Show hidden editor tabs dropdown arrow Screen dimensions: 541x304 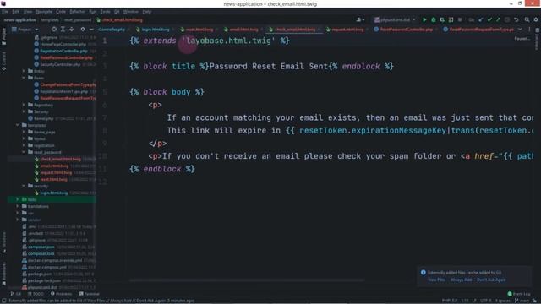(520, 30)
